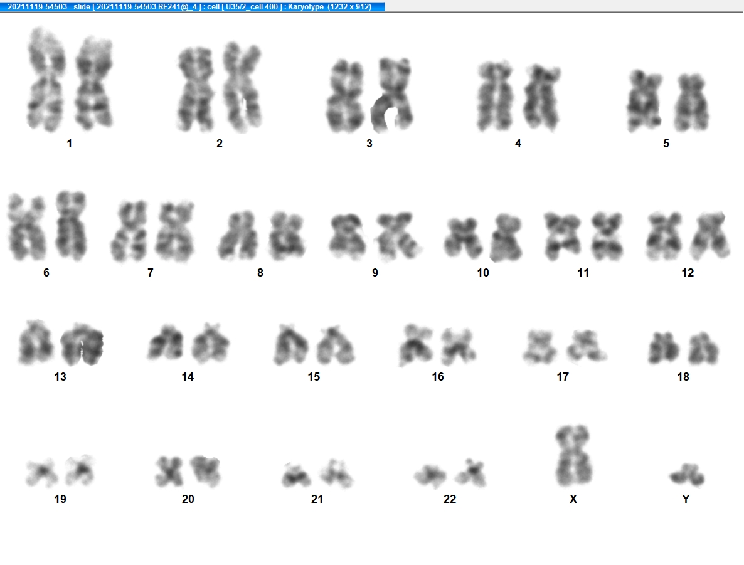This screenshot has height=565, width=744.
Task: Click the label '13' in third row
Action: click(x=60, y=377)
